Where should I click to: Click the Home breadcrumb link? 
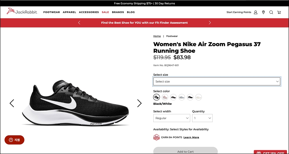click(157, 36)
